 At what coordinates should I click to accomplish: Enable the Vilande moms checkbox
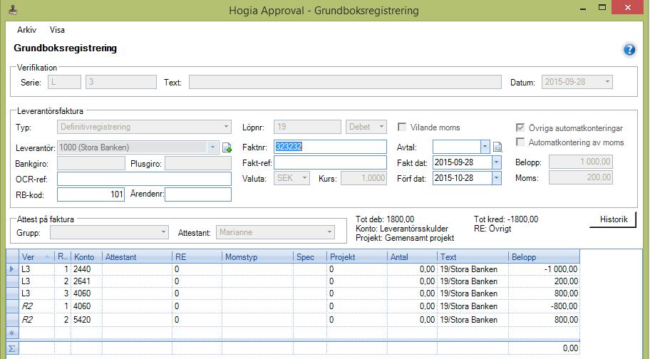click(402, 127)
